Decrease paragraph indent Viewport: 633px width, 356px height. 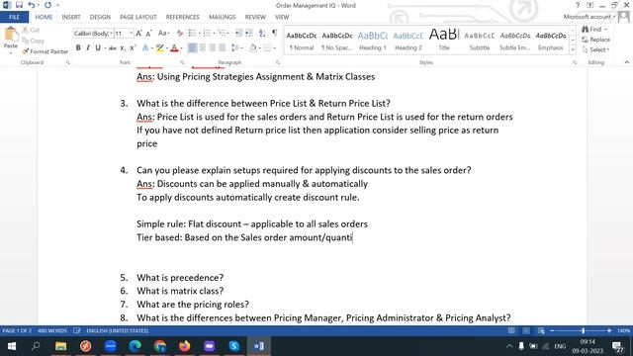[x=238, y=34]
